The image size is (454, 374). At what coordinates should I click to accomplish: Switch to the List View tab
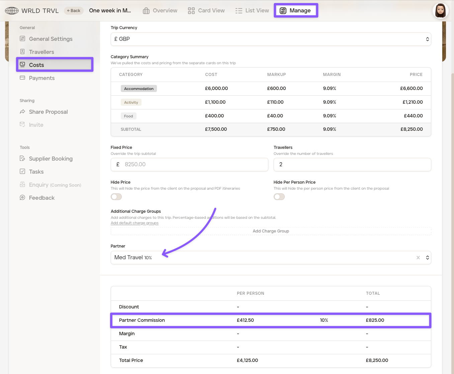tap(252, 11)
